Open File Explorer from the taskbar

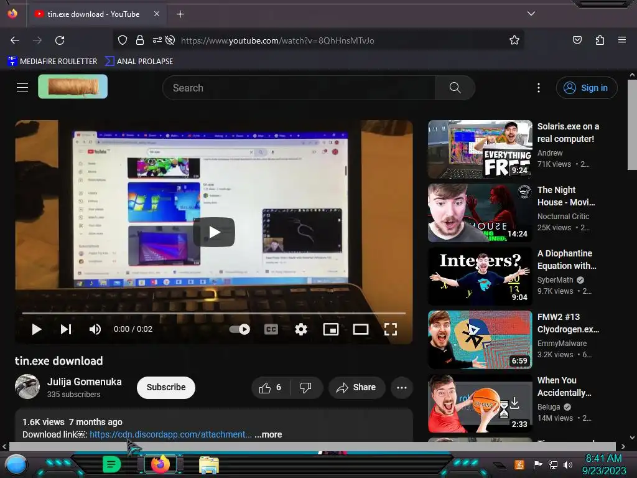coord(209,464)
